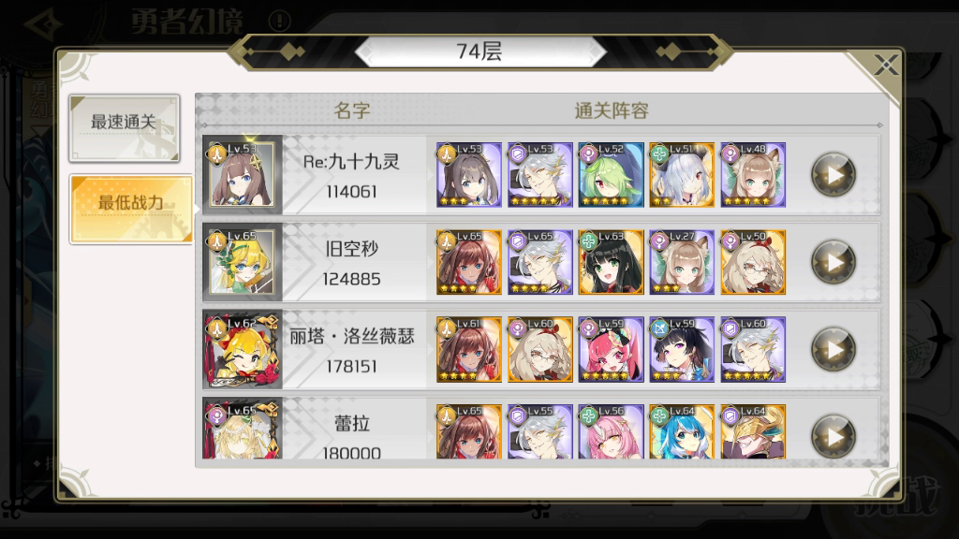Select black-haired Lv.63 hero in second lineup
The image size is (959, 539).
(x=611, y=262)
